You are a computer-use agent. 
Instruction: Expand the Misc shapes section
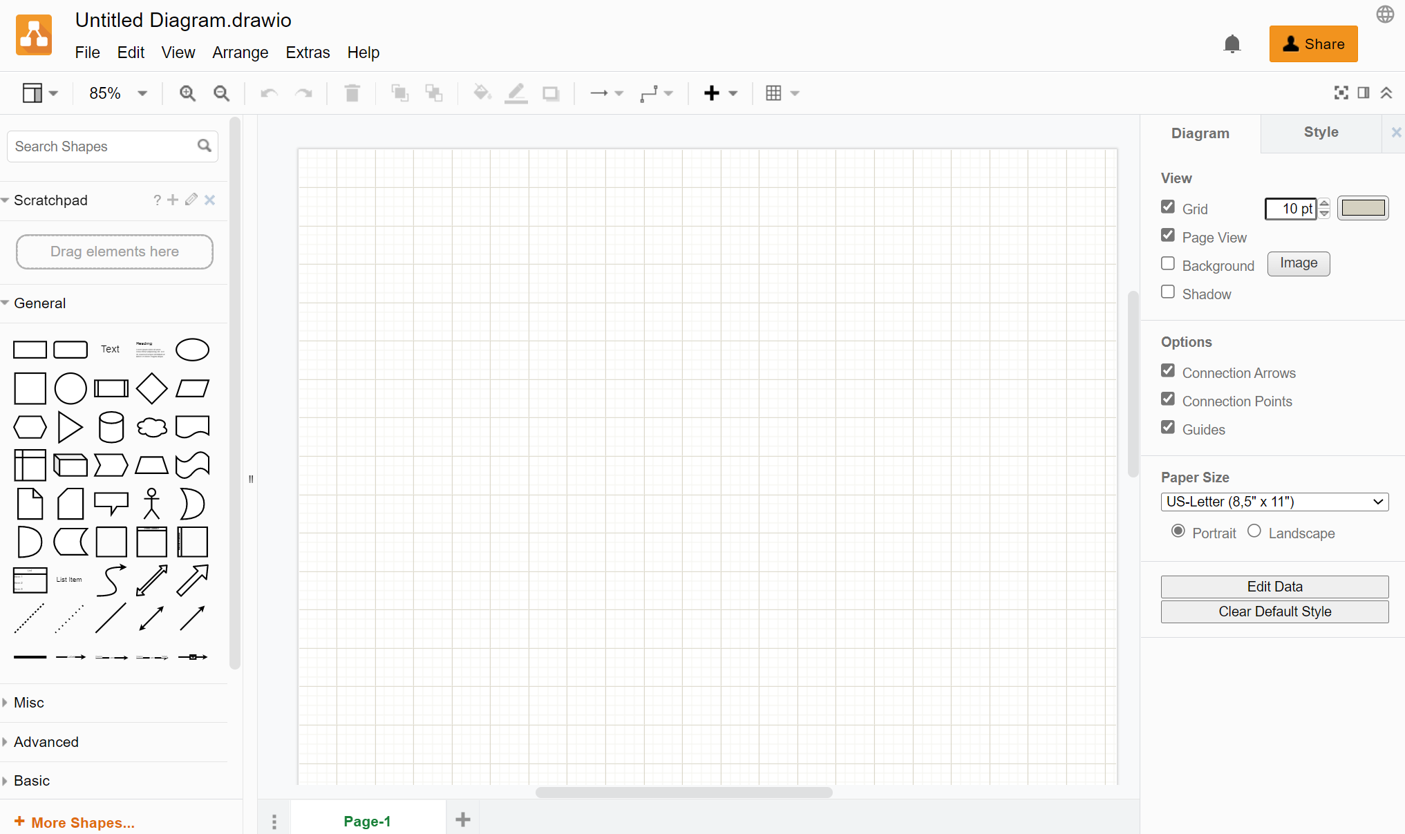(x=29, y=703)
